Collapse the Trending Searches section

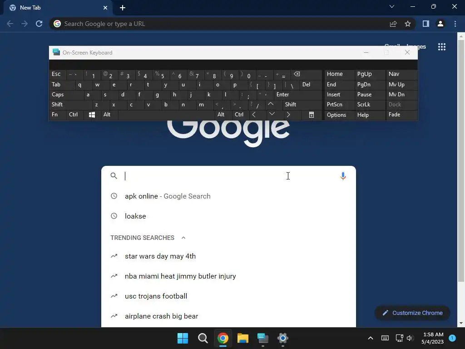(183, 238)
